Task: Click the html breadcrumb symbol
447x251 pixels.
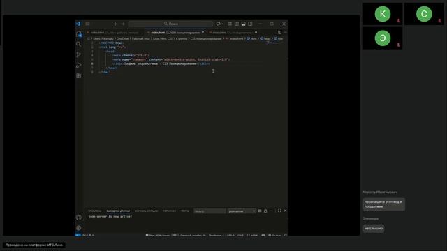Action: point(251,39)
